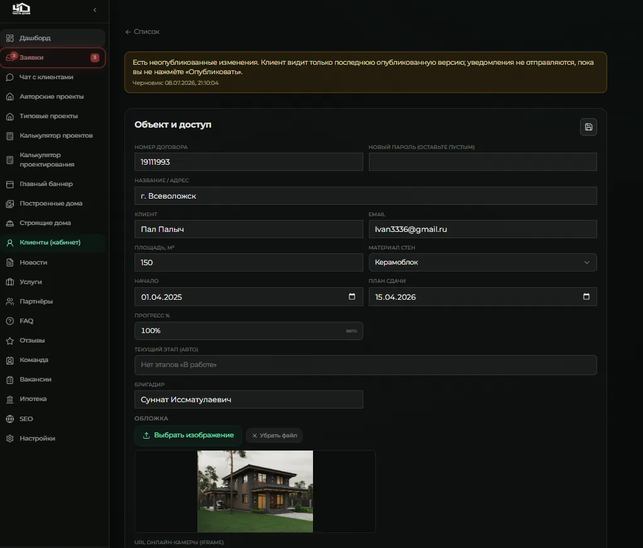Open Авторские проекты menu item

tap(53, 97)
